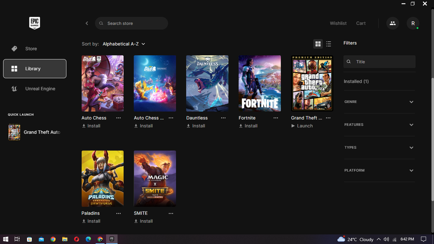Click the library vertical scrollbar
This screenshot has width=434, height=244.
click(432, 139)
